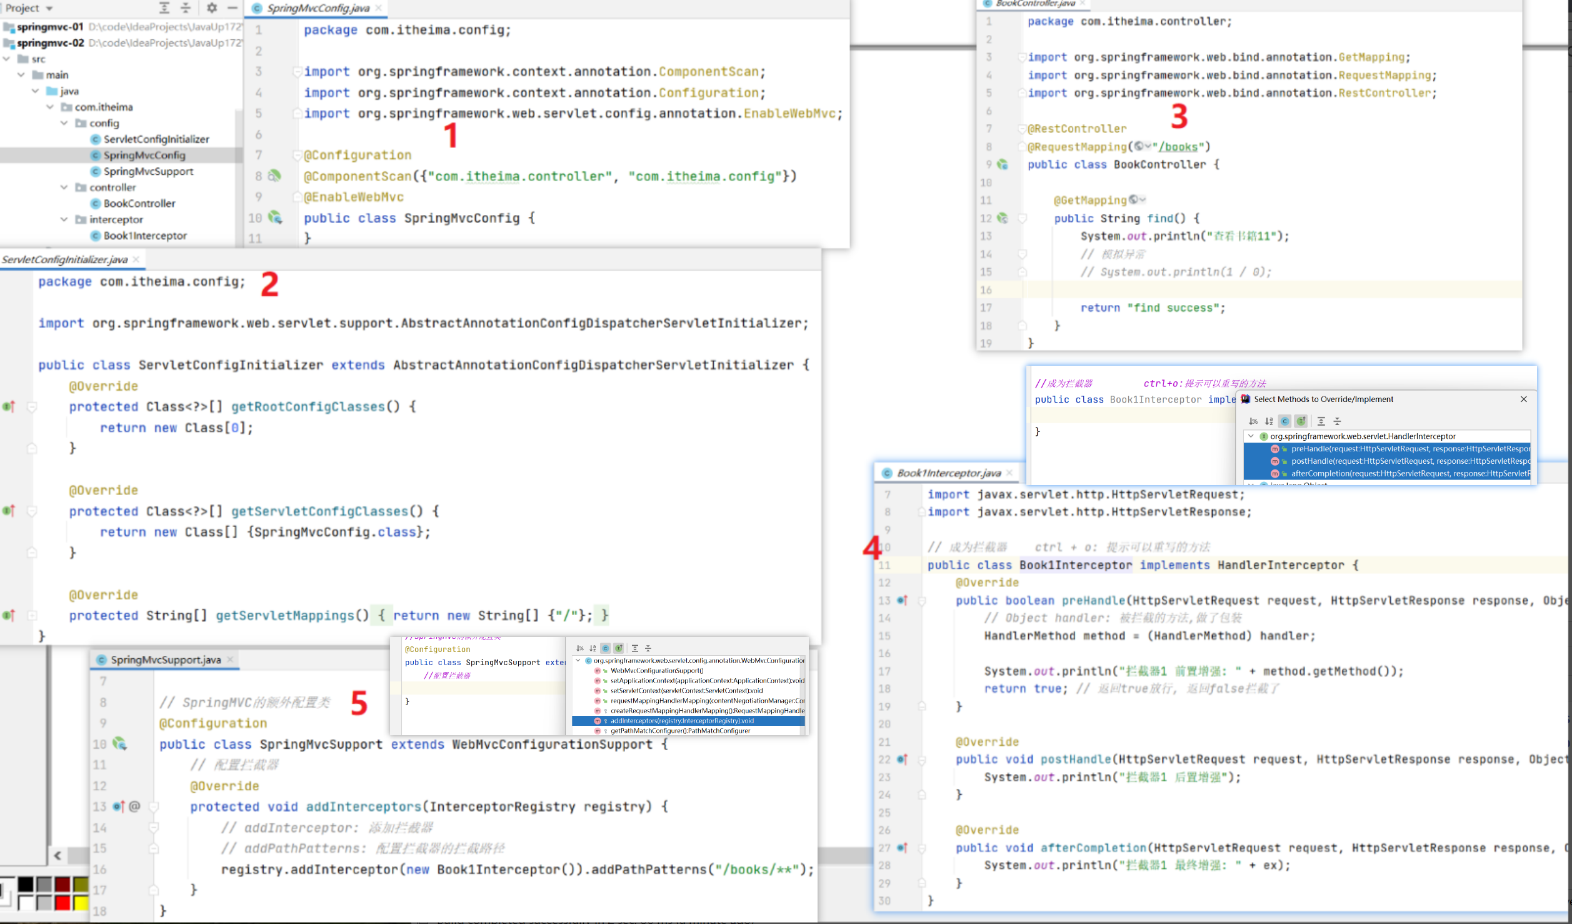Viewport: 1572px width, 924px height.
Task: Collapse the com.itheima package node
Action: tap(50, 107)
